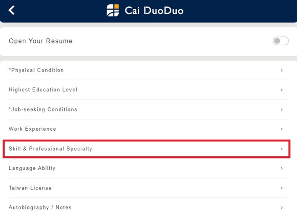
Task: Tap the Language Ability label
Action: pos(32,168)
